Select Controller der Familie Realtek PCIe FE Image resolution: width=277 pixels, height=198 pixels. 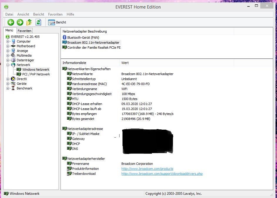point(94,48)
